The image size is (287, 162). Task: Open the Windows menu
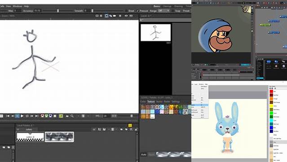click(x=18, y=6)
